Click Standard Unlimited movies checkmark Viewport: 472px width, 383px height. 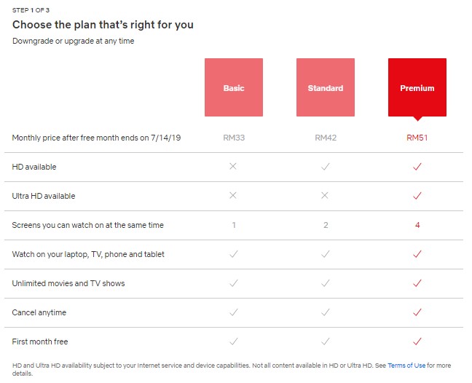click(x=326, y=283)
